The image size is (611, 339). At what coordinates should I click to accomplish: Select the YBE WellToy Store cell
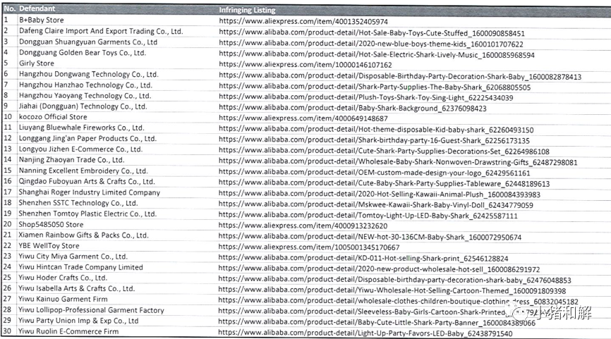click(49, 245)
